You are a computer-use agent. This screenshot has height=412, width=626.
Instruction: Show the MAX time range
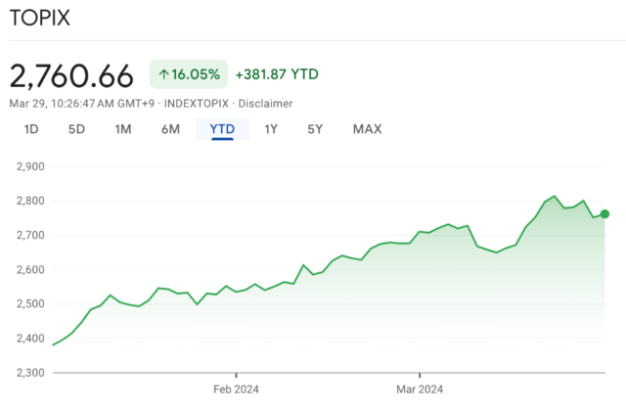click(x=367, y=129)
